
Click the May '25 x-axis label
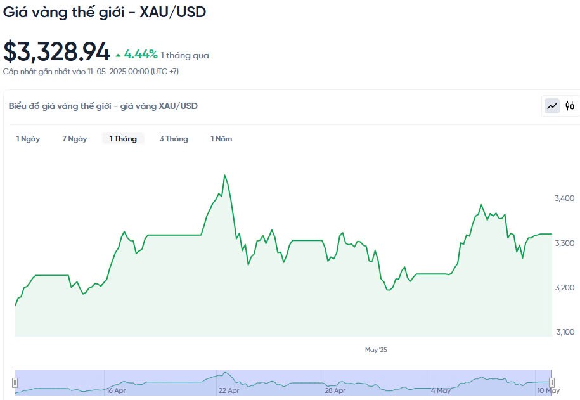[x=376, y=349]
